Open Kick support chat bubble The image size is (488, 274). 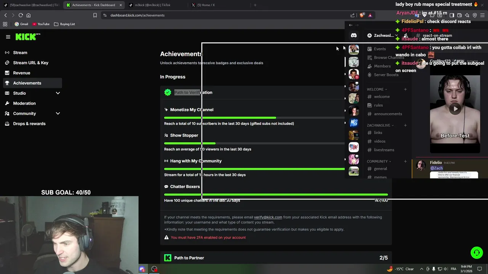point(477,253)
